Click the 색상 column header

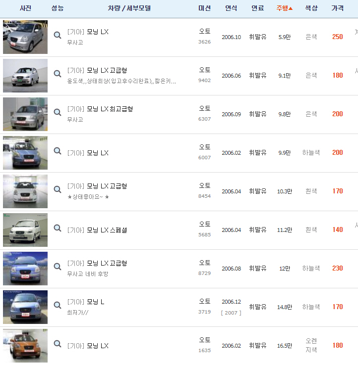click(x=311, y=8)
